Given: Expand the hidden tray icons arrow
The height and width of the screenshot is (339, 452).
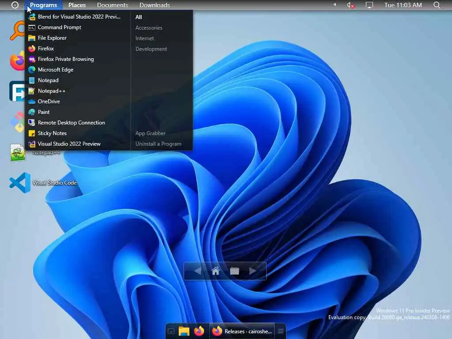Looking at the screenshot, I should (335, 4).
